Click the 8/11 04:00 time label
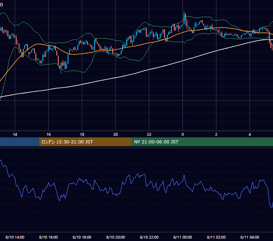This screenshot has width=273, height=241. pos(250,237)
